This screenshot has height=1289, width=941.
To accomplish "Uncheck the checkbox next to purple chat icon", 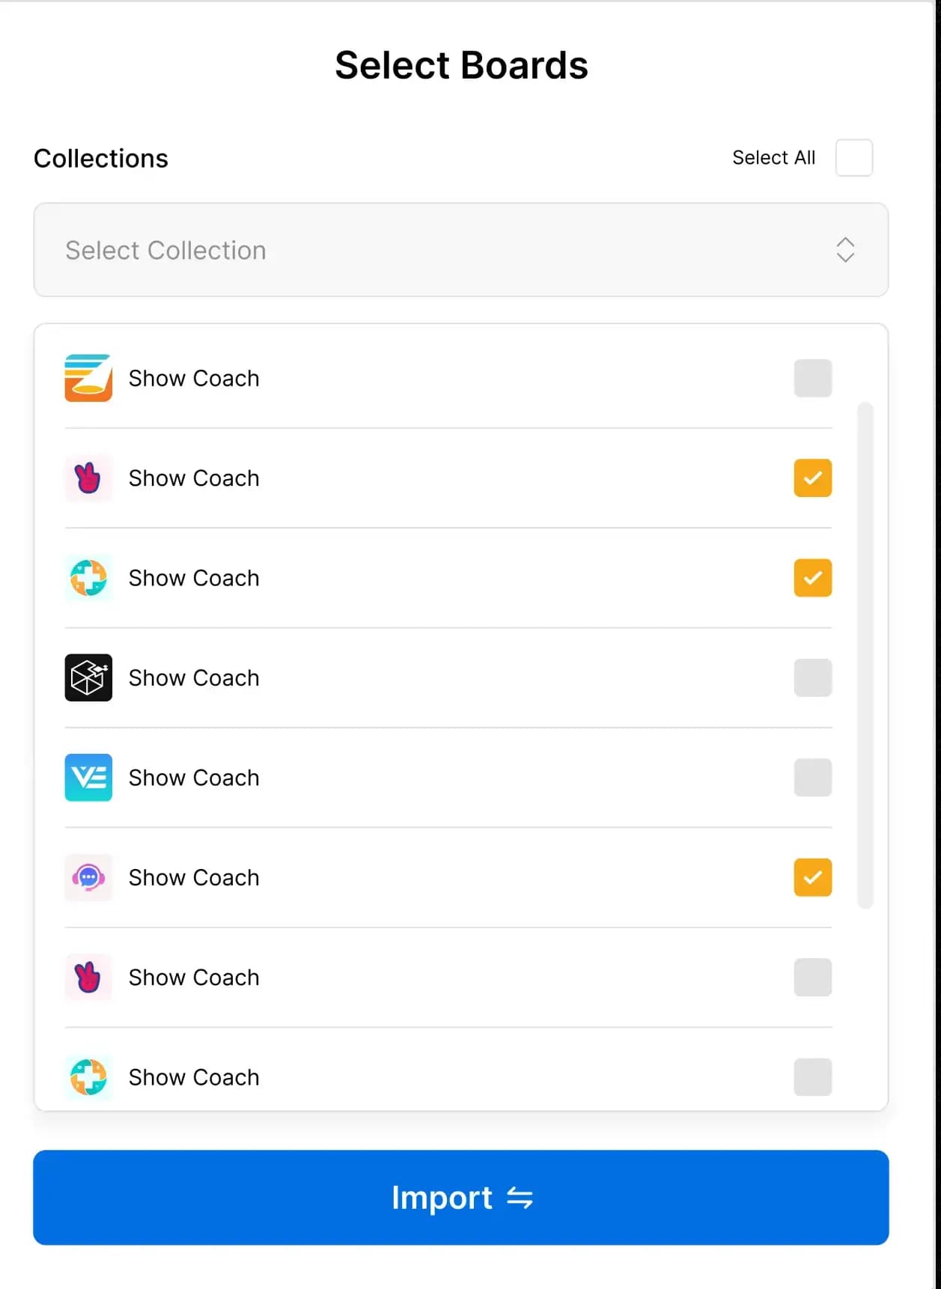I will [x=813, y=877].
